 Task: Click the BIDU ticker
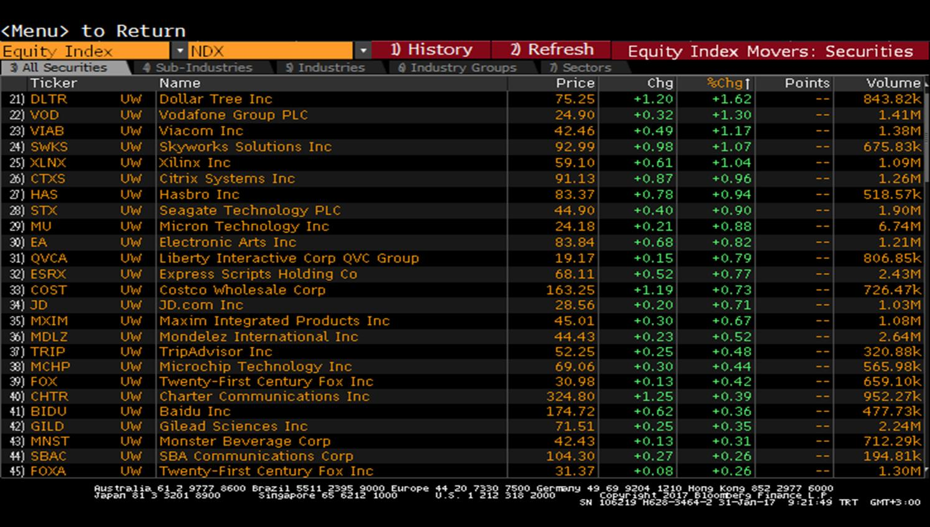pyautogui.click(x=49, y=411)
